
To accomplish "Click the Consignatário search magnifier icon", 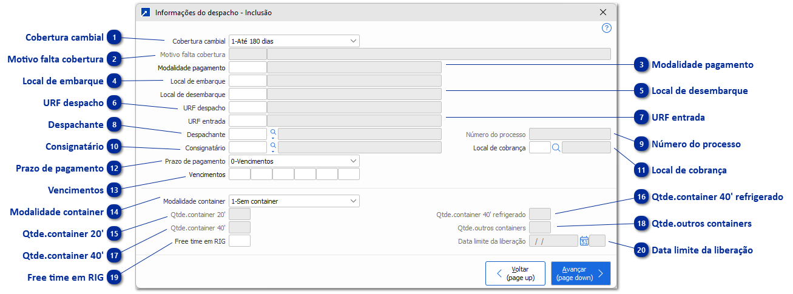I will coord(273,145).
